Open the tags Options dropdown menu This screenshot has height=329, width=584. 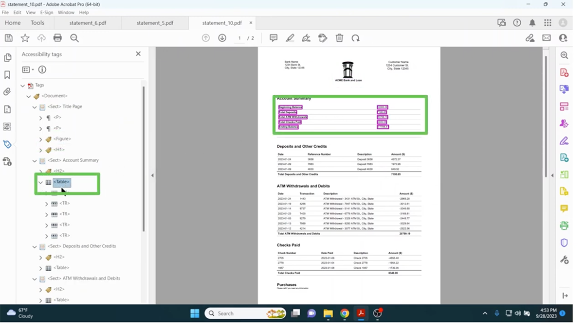tap(28, 69)
